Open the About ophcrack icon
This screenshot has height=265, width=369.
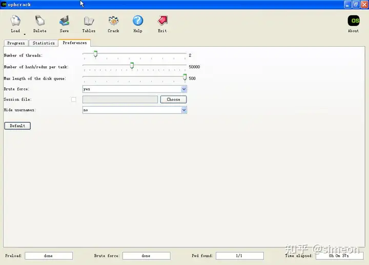(x=354, y=21)
